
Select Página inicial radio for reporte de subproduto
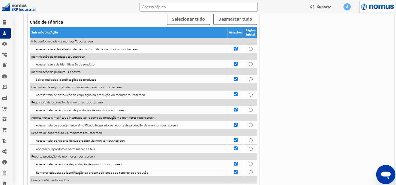(250, 140)
